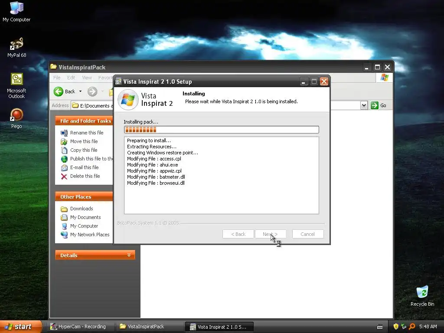Open the Microsoft Outlook desktop icon
The height and width of the screenshot is (333, 444).
[x=16, y=86]
